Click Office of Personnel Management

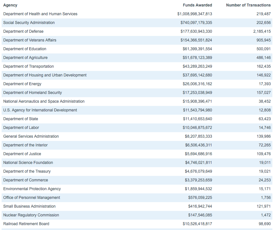pos(31,197)
